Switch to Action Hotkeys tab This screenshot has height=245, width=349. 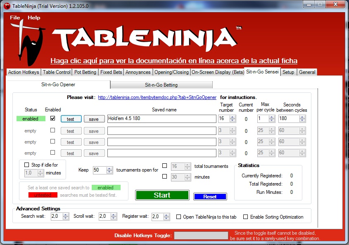pos(24,72)
